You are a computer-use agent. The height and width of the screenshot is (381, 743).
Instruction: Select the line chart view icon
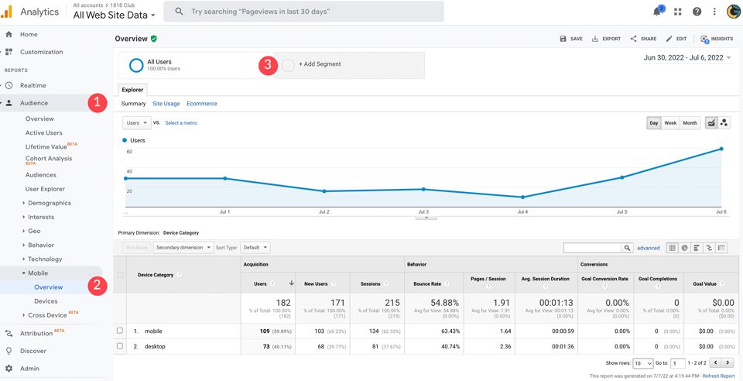tap(711, 123)
